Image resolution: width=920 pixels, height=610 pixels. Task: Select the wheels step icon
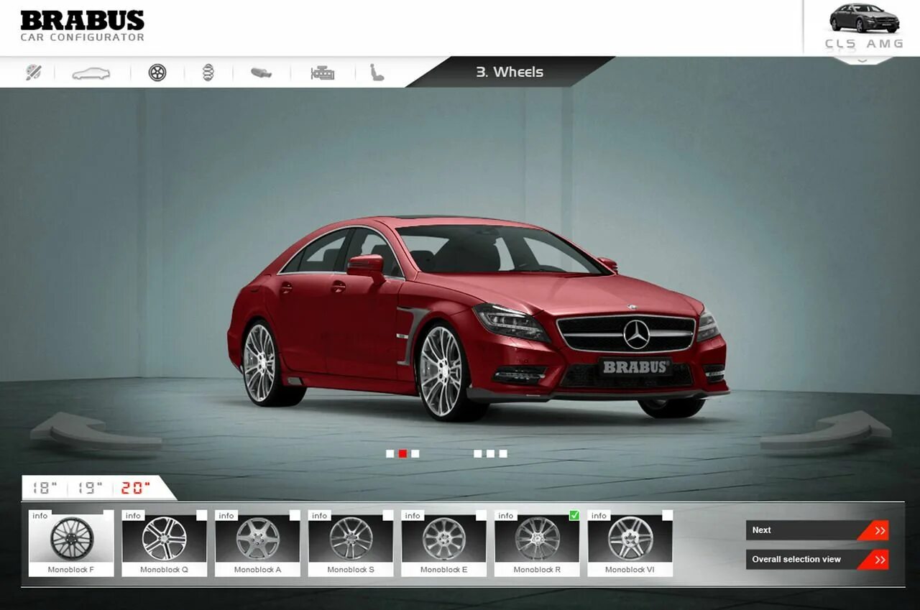pos(157,73)
